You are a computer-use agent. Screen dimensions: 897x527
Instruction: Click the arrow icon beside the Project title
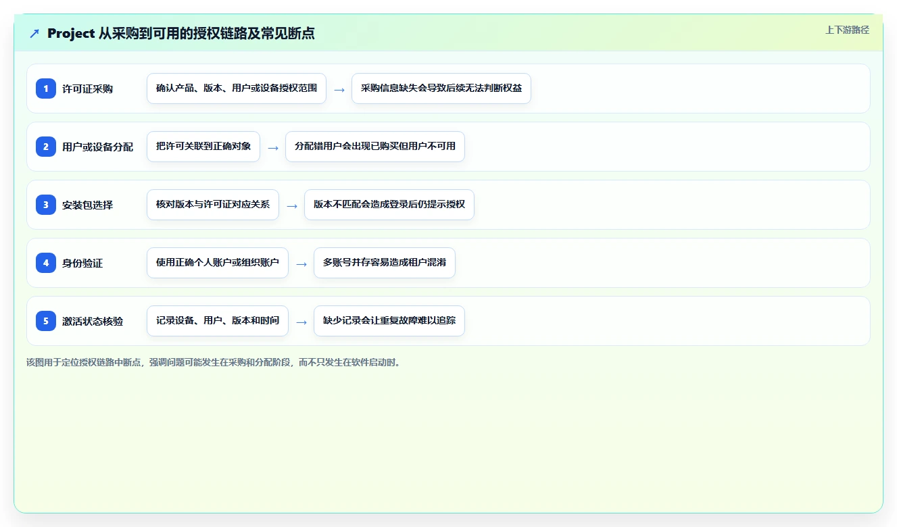(x=34, y=33)
